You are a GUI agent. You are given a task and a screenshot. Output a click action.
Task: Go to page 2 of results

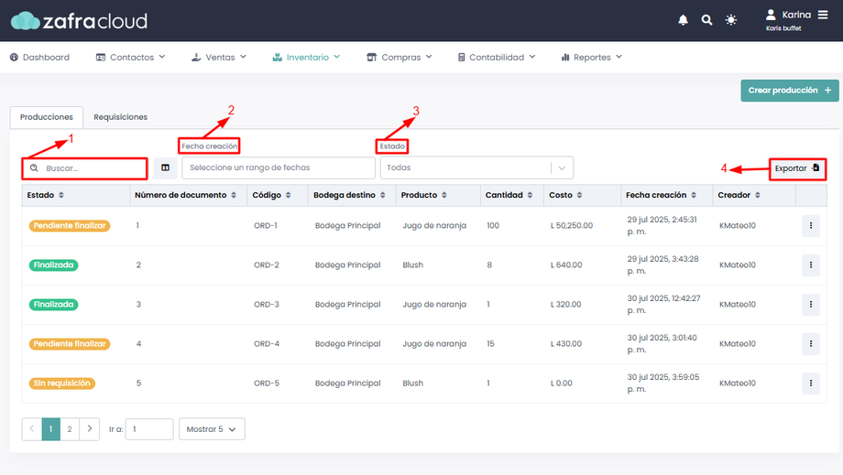pyautogui.click(x=70, y=429)
